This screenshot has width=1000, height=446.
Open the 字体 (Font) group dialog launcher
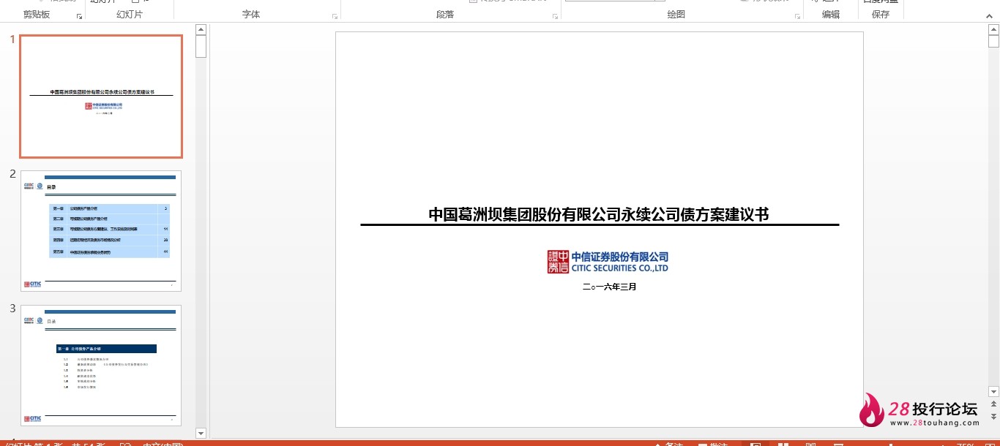click(335, 15)
